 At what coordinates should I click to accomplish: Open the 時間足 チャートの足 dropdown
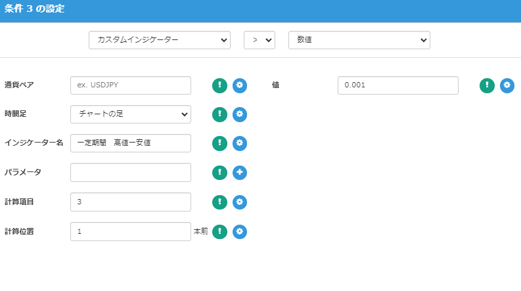pos(130,114)
